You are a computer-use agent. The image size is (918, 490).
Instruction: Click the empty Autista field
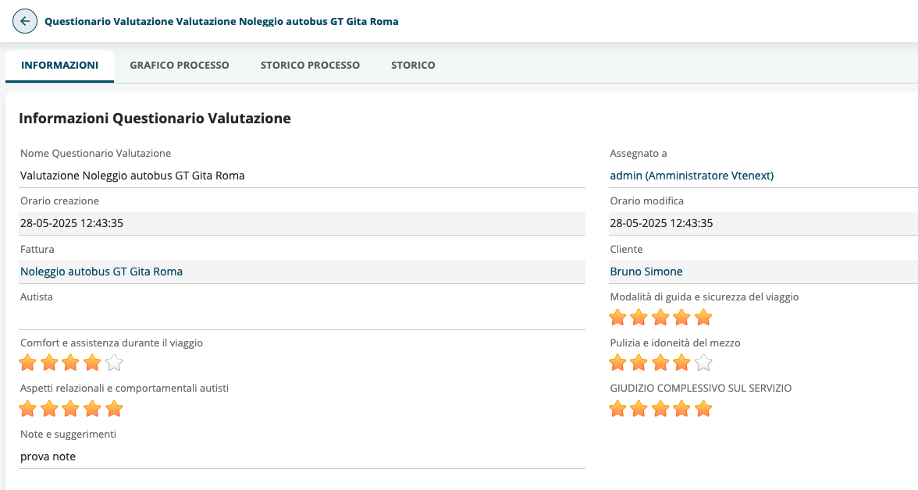point(302,318)
